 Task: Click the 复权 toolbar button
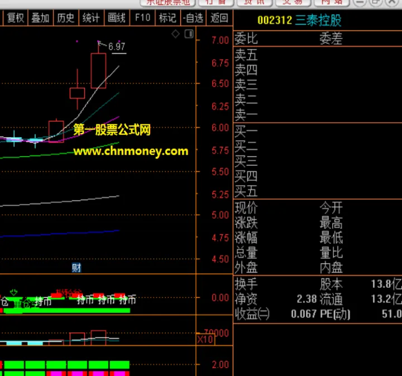coord(15,18)
